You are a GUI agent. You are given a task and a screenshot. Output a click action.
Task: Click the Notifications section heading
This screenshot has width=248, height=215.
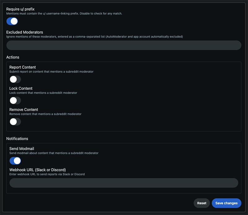(x=17, y=138)
